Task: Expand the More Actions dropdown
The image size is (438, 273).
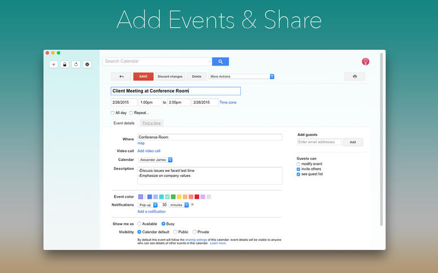Action: (241, 76)
